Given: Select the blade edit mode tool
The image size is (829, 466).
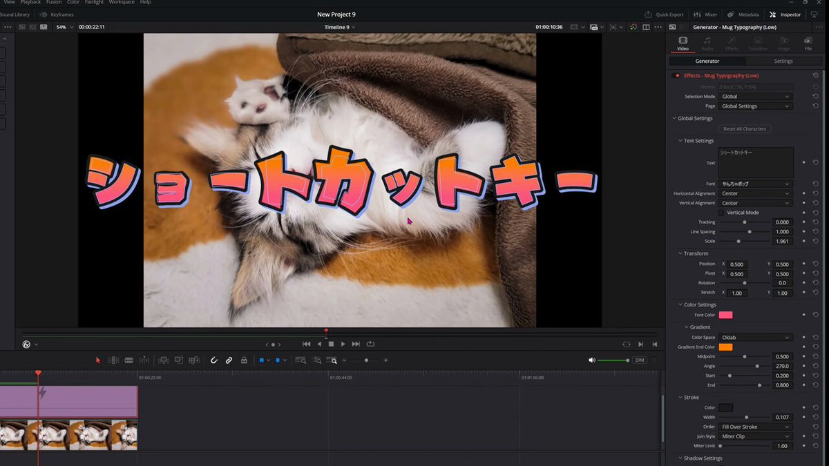Looking at the screenshot, I should pos(128,360).
